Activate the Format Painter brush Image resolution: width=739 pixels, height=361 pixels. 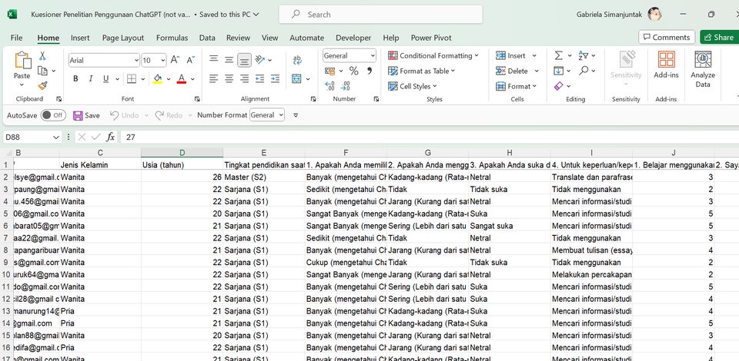pos(42,85)
